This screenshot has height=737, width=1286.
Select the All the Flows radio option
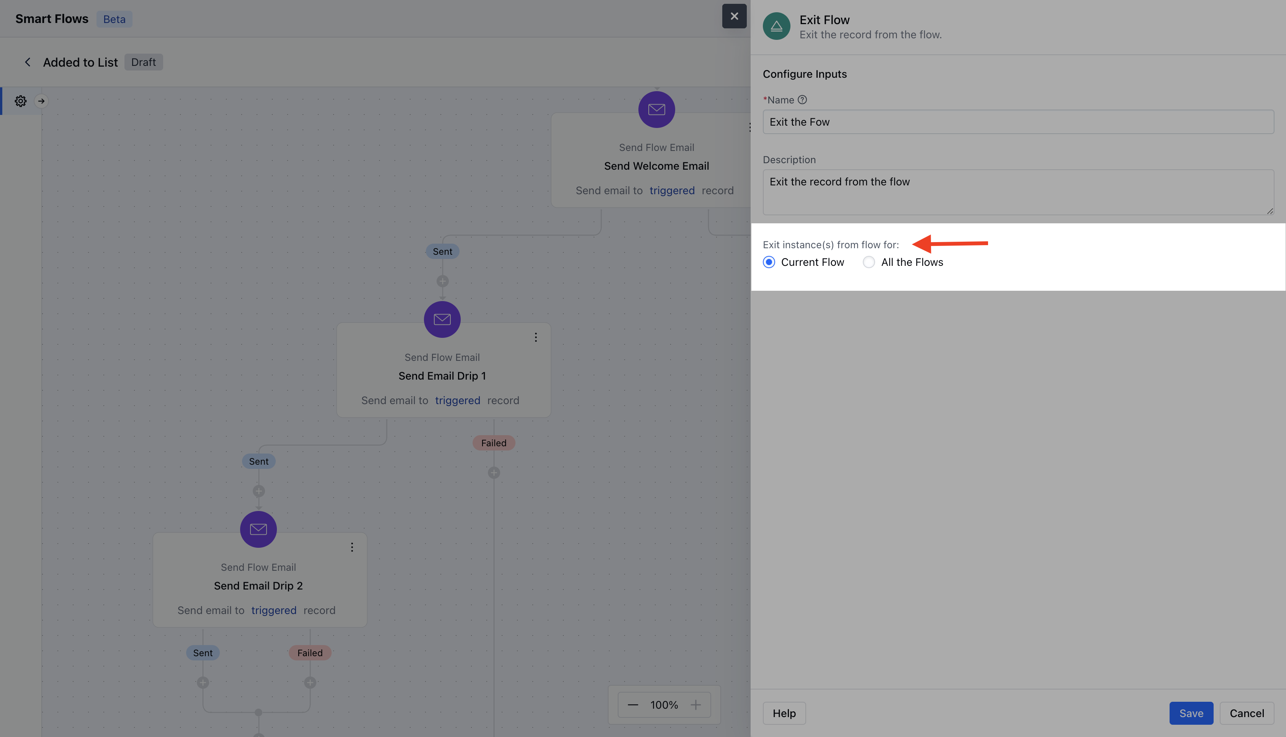[869, 262]
